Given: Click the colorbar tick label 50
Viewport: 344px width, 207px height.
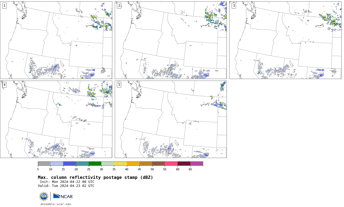Looking at the screenshot, I should pyautogui.click(x=152, y=169).
